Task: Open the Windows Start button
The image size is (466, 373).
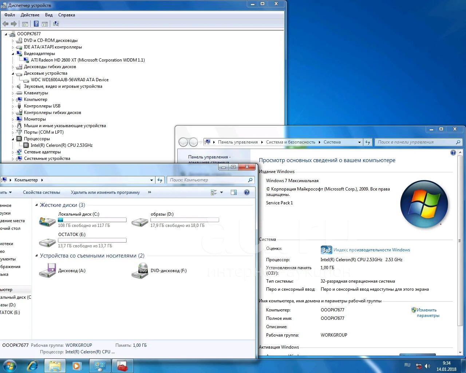Action: (9, 366)
